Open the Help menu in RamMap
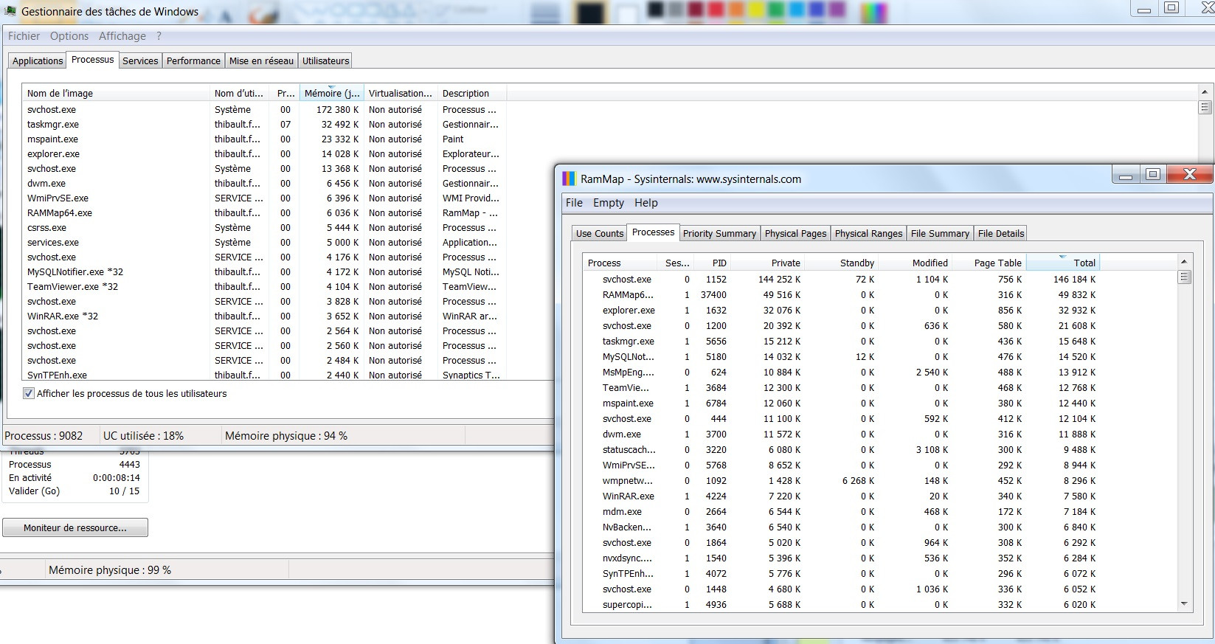Viewport: 1215px width, 644px height. [646, 203]
